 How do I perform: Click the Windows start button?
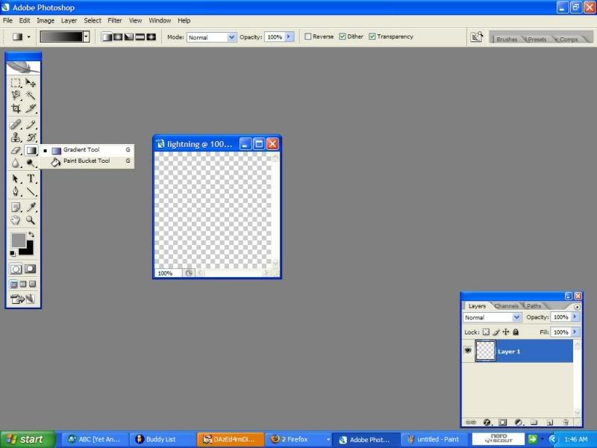point(28,439)
